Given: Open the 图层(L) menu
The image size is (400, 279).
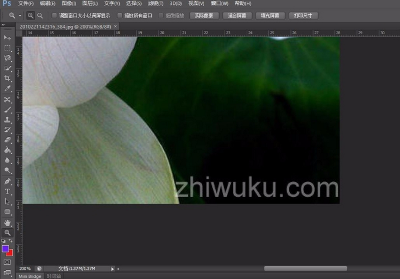Looking at the screenshot, I should [90, 3].
